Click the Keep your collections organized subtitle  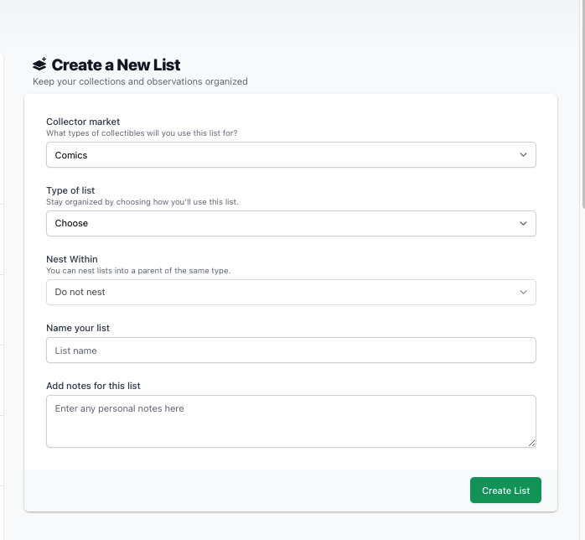point(140,81)
